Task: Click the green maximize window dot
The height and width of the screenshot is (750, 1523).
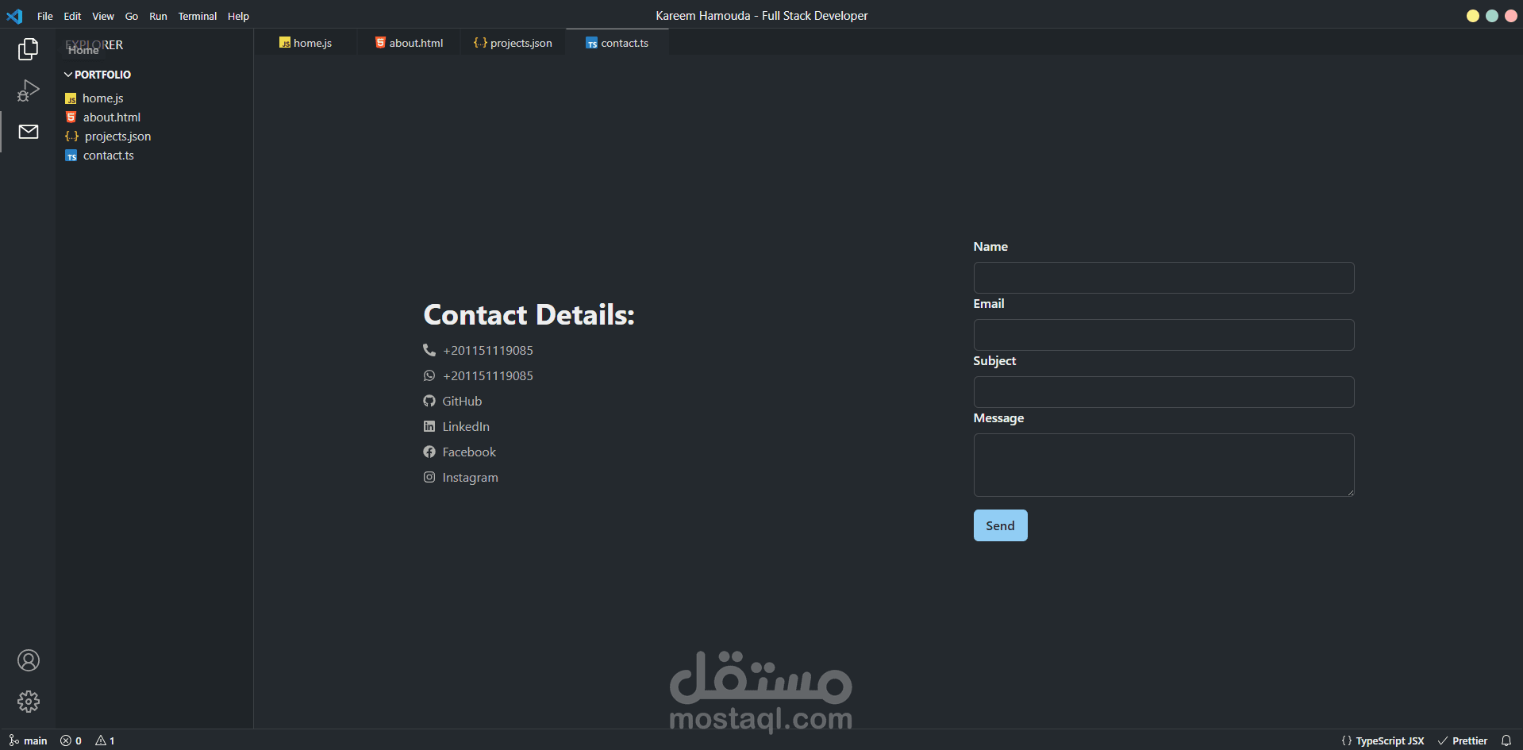Action: click(x=1492, y=16)
